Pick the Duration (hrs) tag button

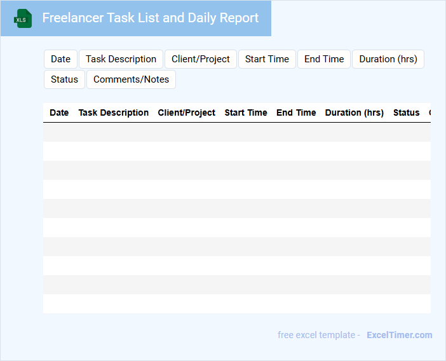[388, 59]
